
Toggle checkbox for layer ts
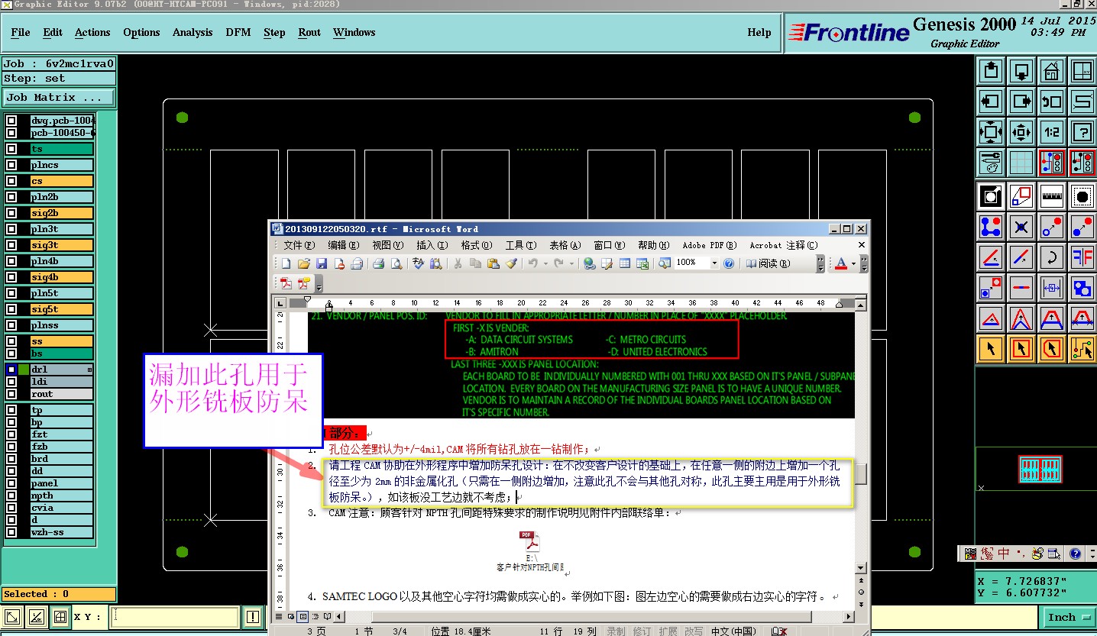point(12,150)
